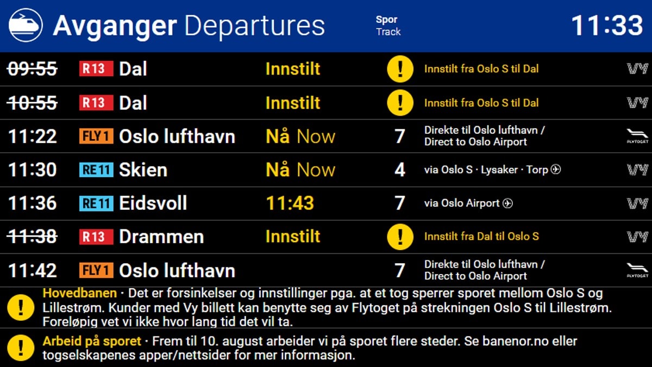Image resolution: width=652 pixels, height=367 pixels.
Task: Click airplane icon after via Oslo Airport
Action: (507, 203)
